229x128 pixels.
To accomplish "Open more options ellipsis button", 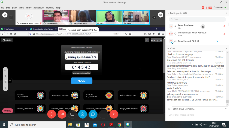I will (103, 114).
